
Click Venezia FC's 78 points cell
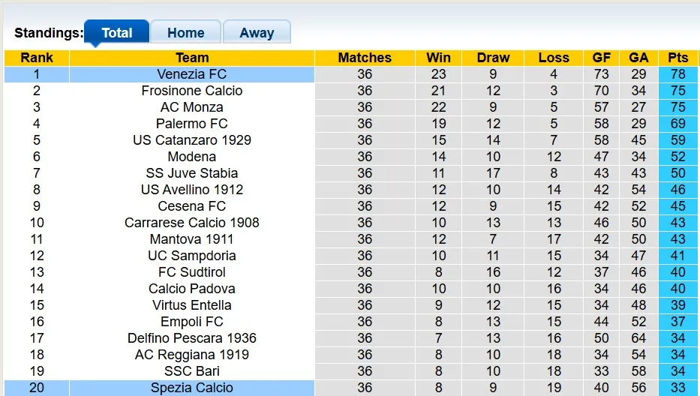(677, 74)
